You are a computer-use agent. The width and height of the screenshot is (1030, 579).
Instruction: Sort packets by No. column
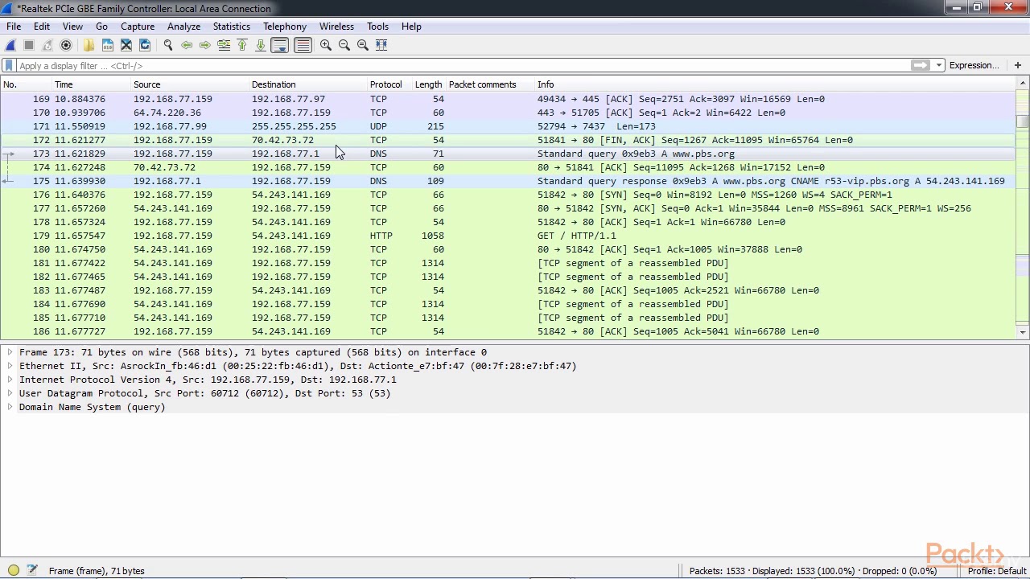coord(26,84)
